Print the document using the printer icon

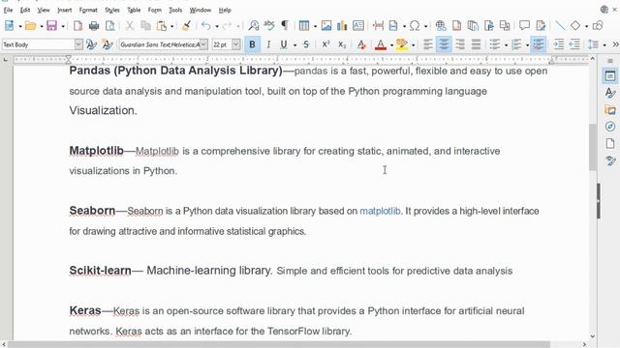tap(94, 26)
